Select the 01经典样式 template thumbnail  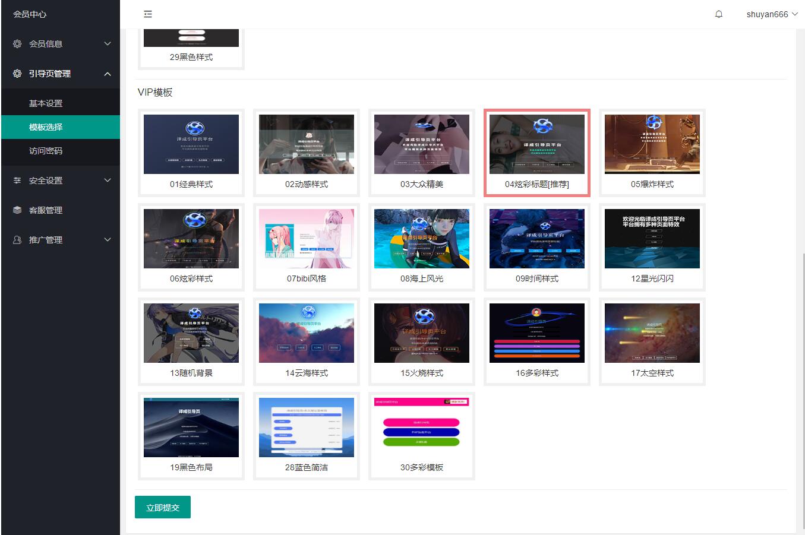click(191, 145)
